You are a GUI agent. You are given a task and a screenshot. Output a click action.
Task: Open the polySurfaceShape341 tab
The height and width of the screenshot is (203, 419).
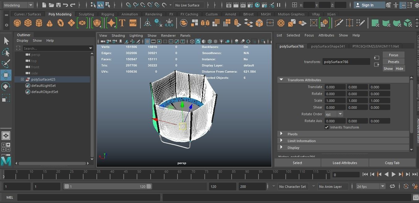[328, 46]
